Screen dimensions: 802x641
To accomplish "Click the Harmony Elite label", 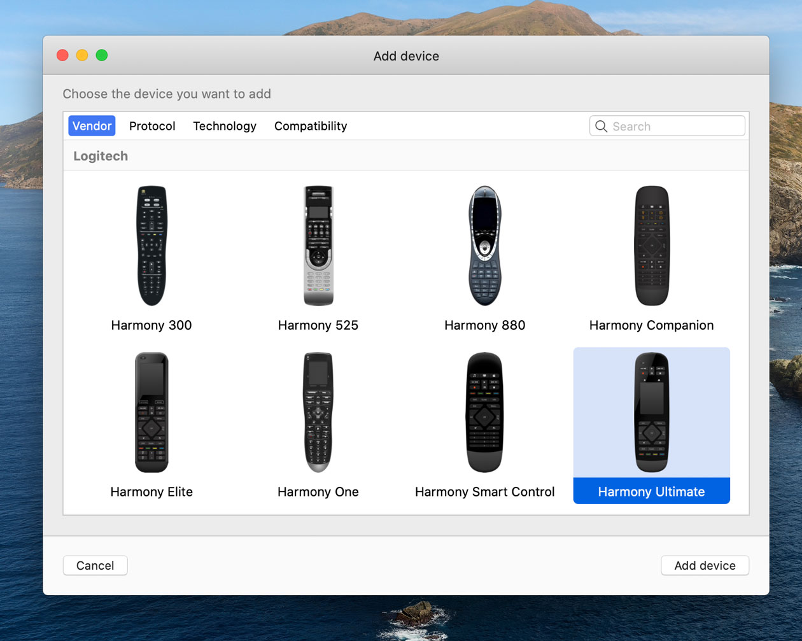I will (x=151, y=492).
